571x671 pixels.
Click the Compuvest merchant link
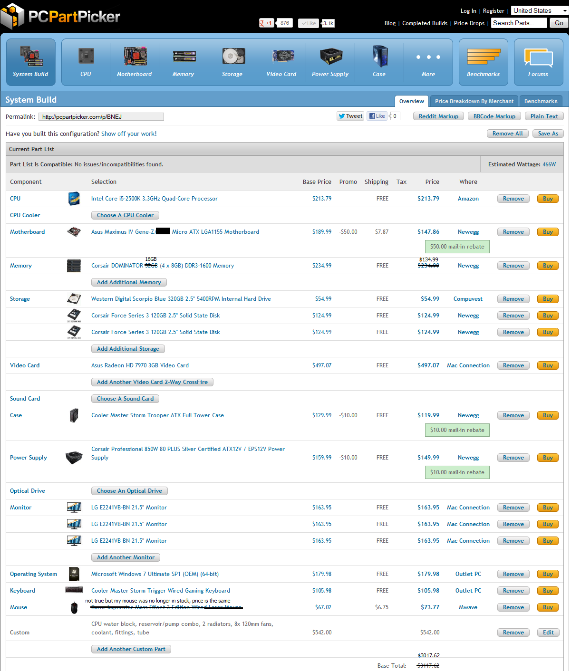coord(468,299)
